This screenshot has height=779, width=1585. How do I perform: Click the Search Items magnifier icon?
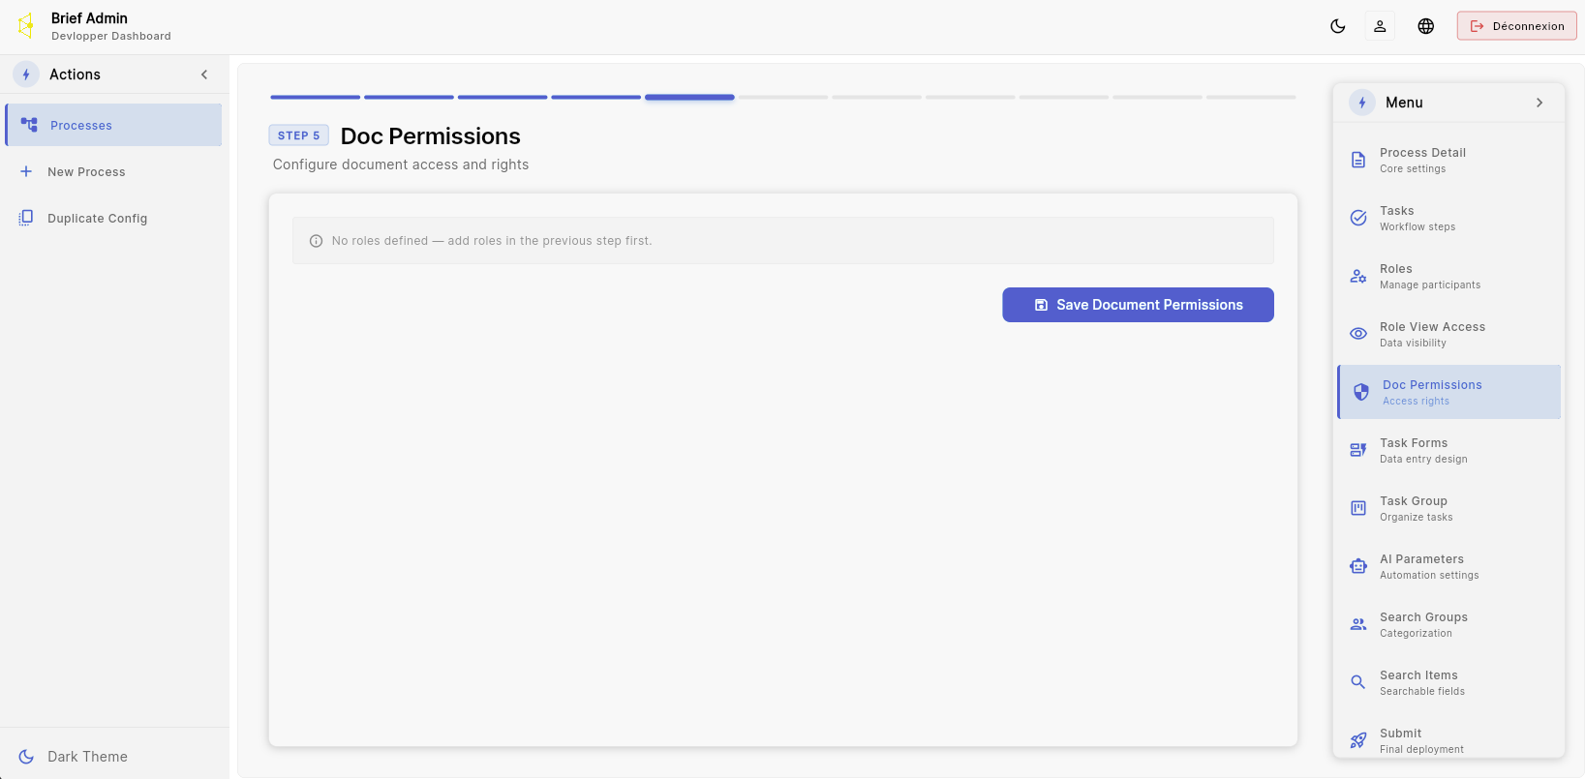(x=1358, y=682)
